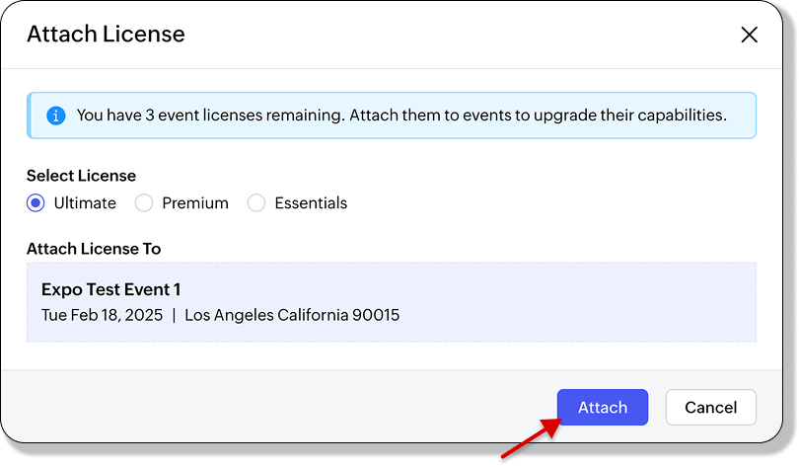The height and width of the screenshot is (467, 799).
Task: Click the Premium option label text
Action: tap(195, 203)
